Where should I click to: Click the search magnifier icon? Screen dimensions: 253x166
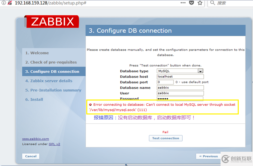coord(212,3)
